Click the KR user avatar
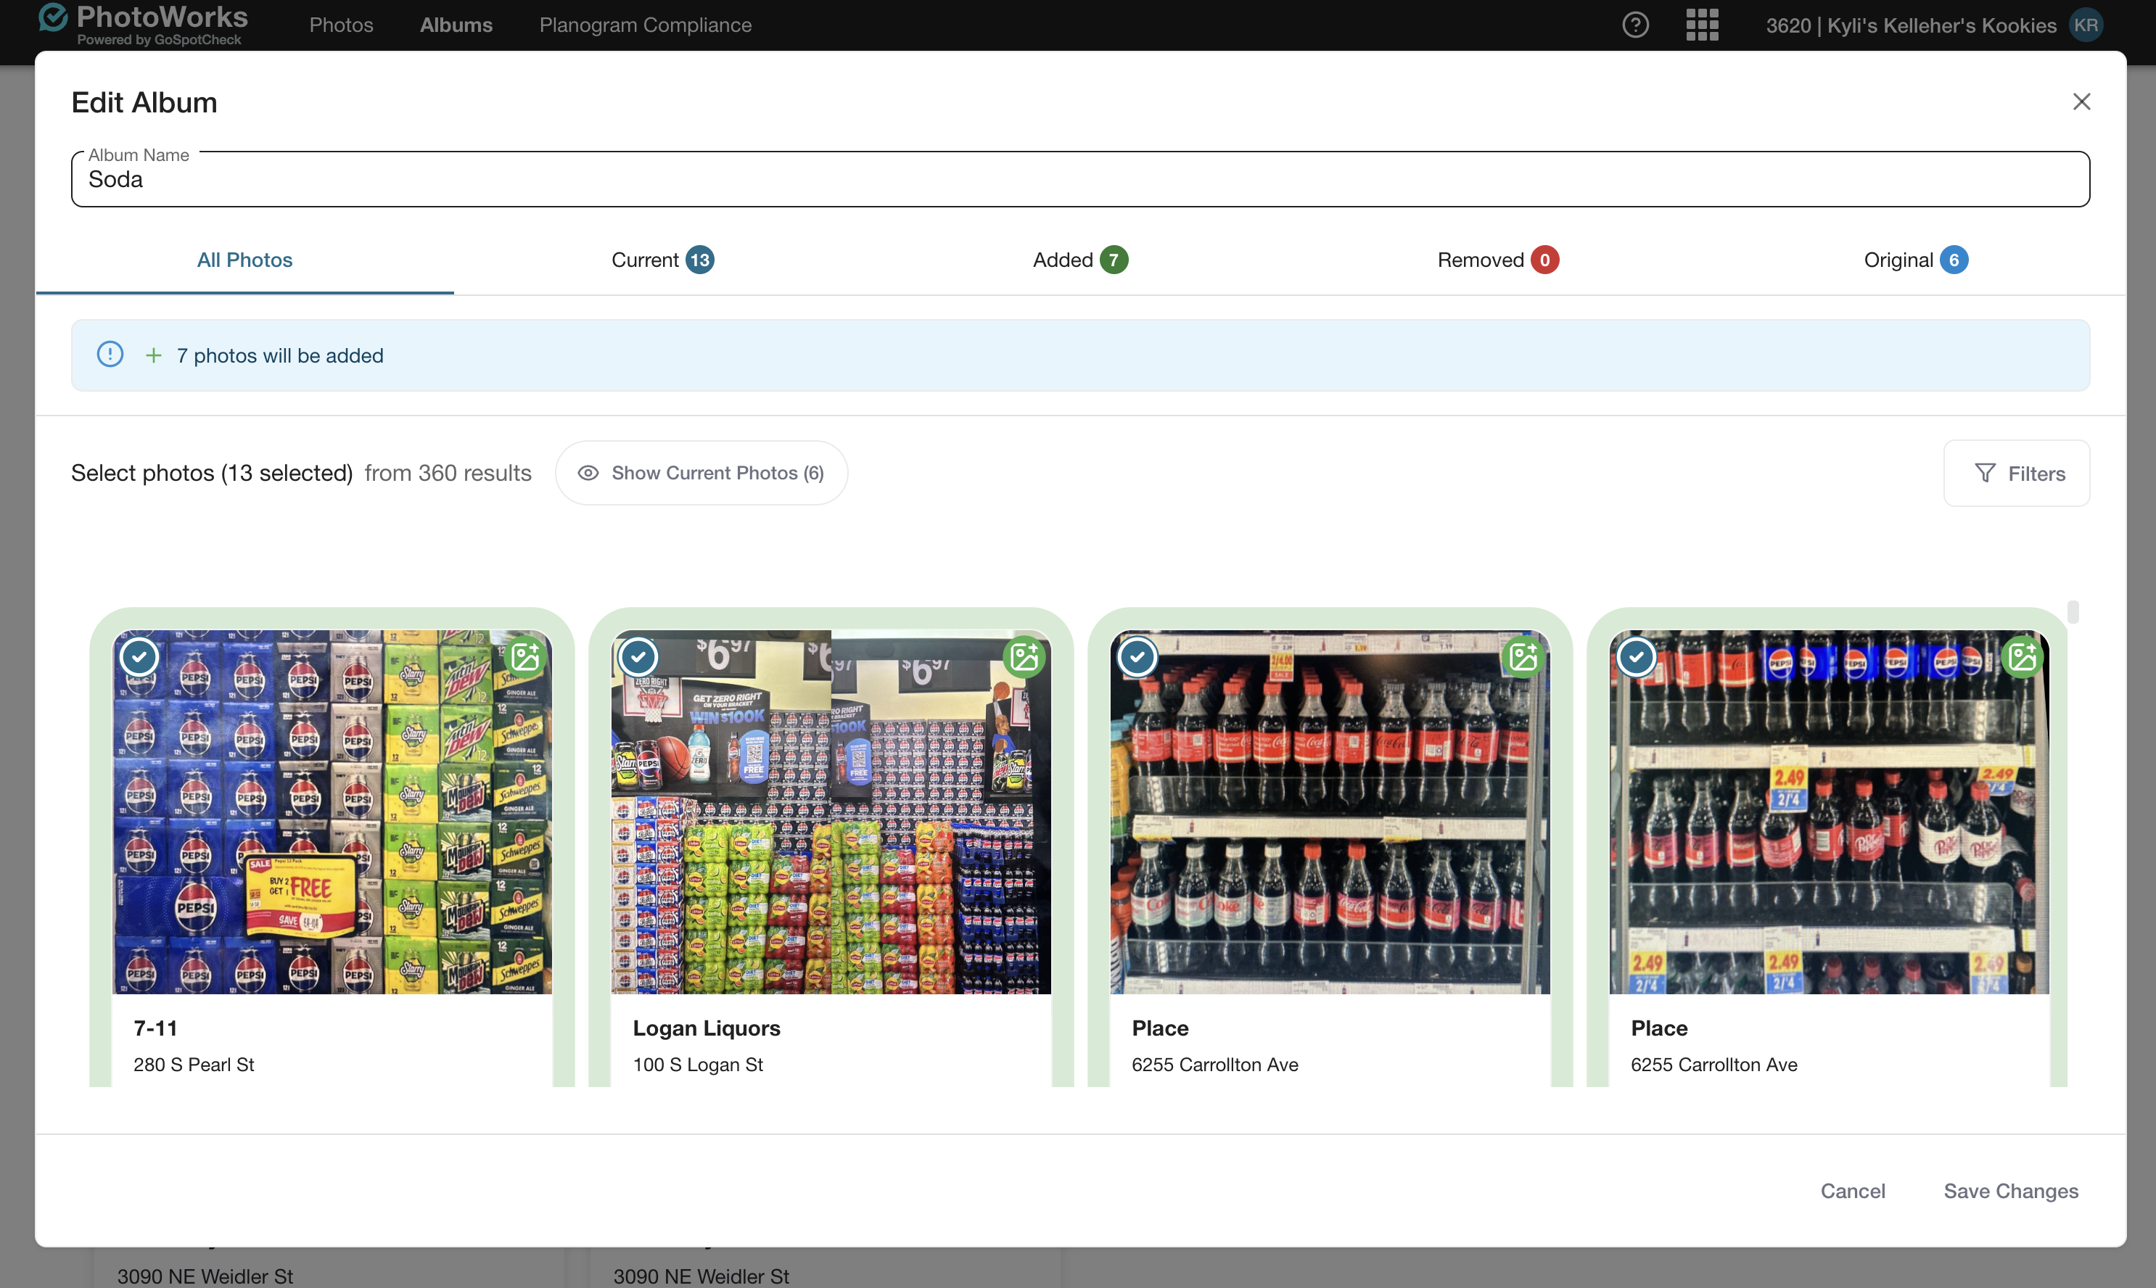This screenshot has height=1288, width=2156. point(2086,25)
